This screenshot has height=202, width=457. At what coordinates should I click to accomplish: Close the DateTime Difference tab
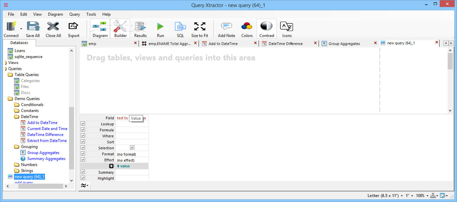(315, 43)
